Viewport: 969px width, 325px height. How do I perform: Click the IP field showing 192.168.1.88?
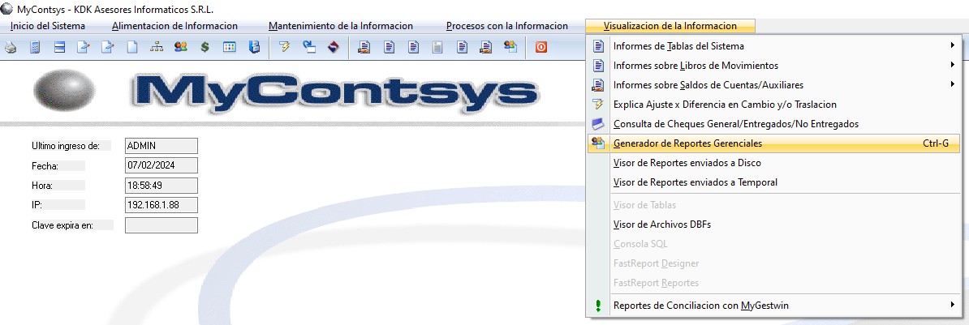[161, 205]
